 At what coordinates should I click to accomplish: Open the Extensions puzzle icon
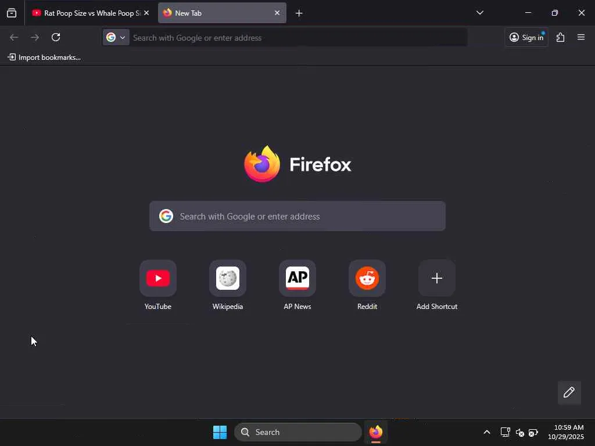(561, 37)
